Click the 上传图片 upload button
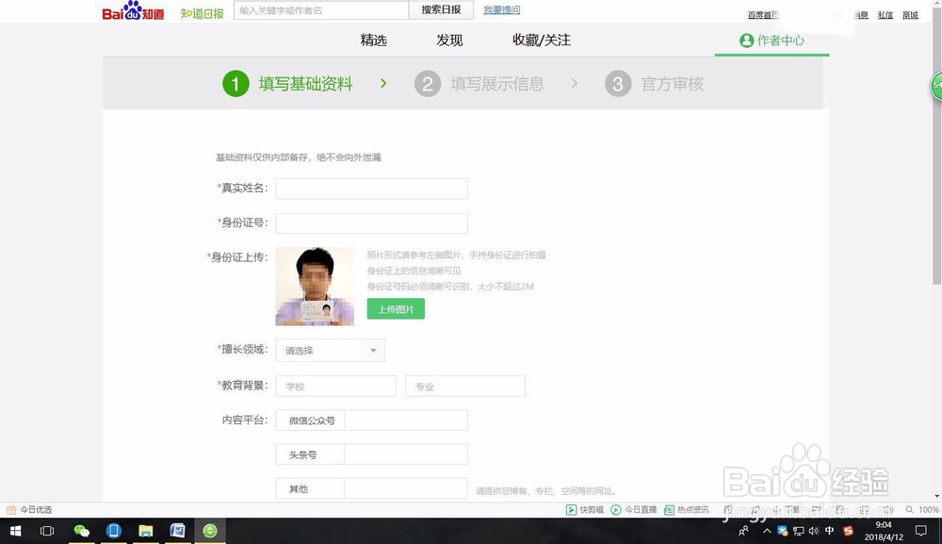 pos(396,308)
